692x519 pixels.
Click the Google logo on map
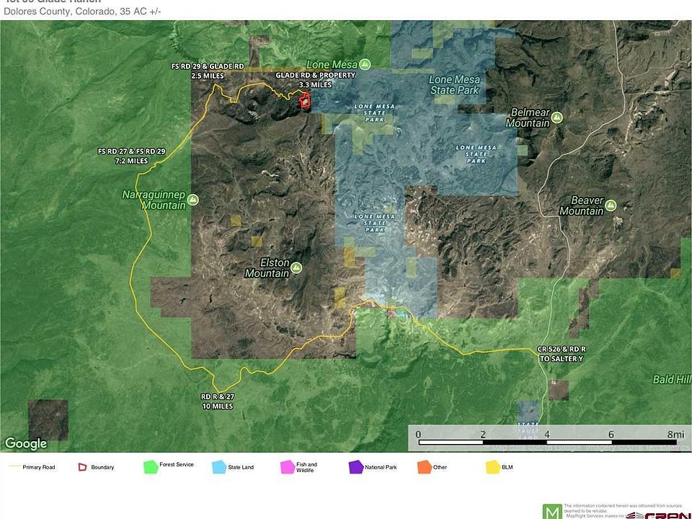coord(26,443)
